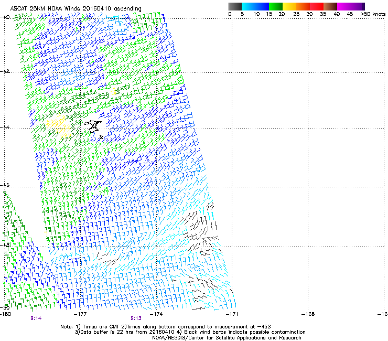This screenshot has height=341, width=388.
Task: Click the 'NOAA/NESDIS/Center for Satellite Applications and Research' credit
Action: click(227, 338)
